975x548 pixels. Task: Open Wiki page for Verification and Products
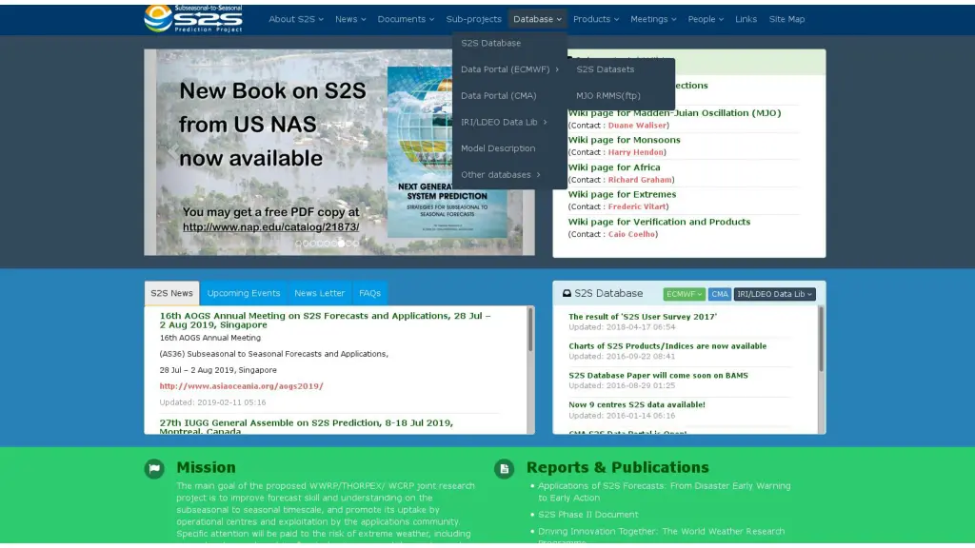pos(659,222)
